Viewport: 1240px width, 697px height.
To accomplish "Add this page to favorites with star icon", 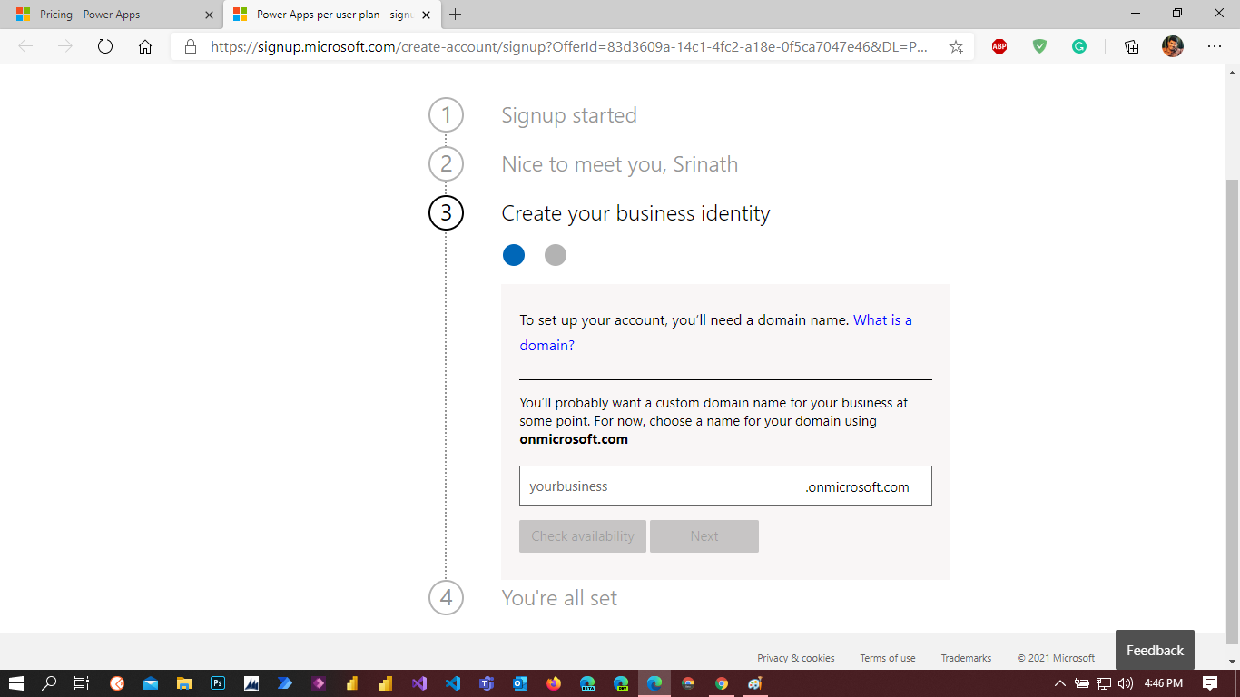I will [x=956, y=47].
